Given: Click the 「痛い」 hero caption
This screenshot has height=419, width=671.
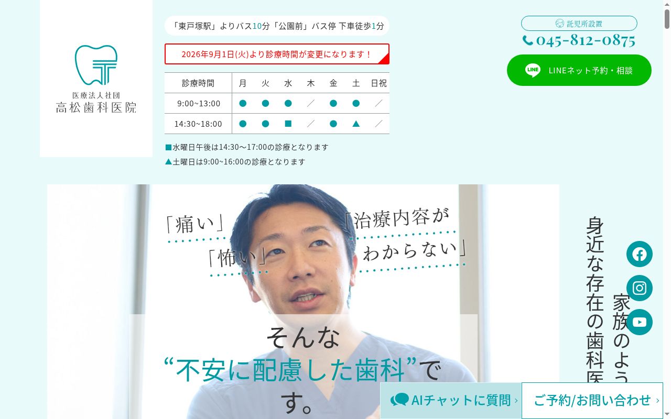Looking at the screenshot, I should click(x=195, y=224).
